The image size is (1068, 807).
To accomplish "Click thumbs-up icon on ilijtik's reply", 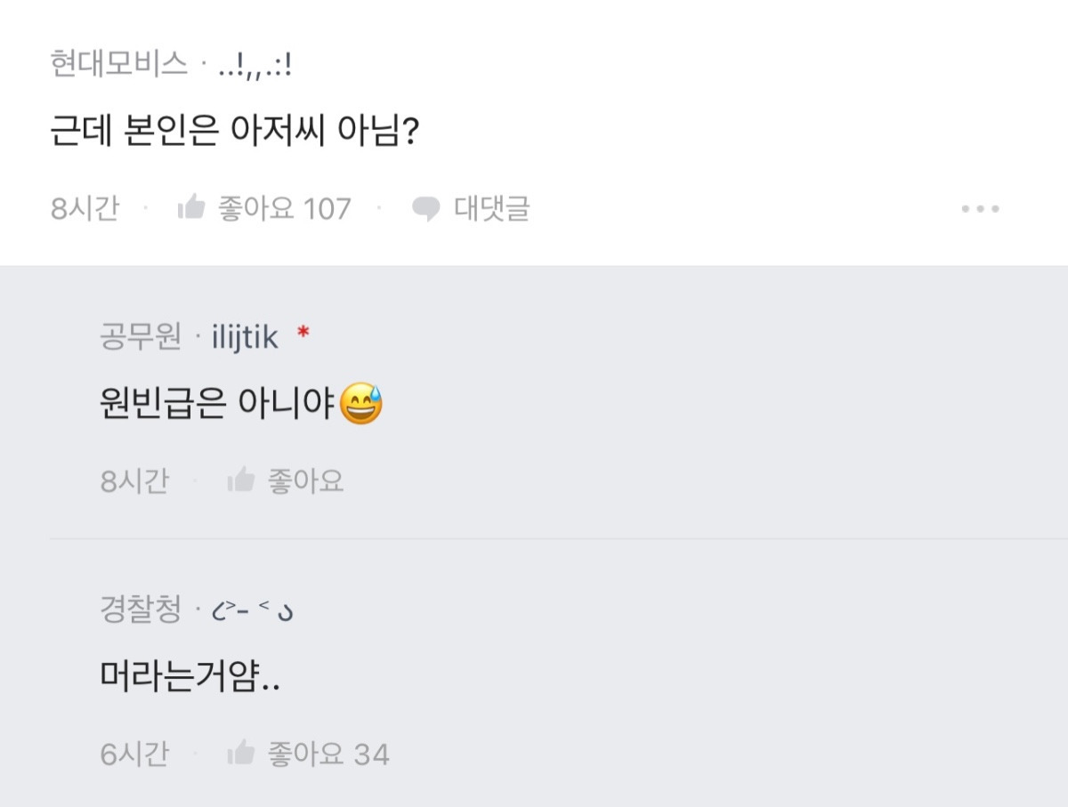I will click(241, 481).
